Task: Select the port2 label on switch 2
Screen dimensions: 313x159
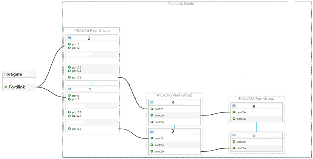Action: point(76,48)
